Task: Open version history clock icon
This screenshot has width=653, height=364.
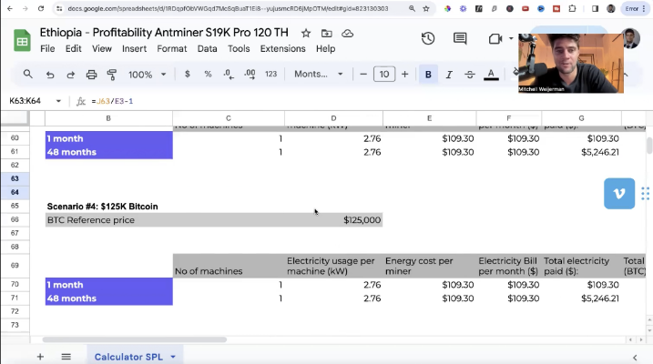Action: (x=428, y=39)
